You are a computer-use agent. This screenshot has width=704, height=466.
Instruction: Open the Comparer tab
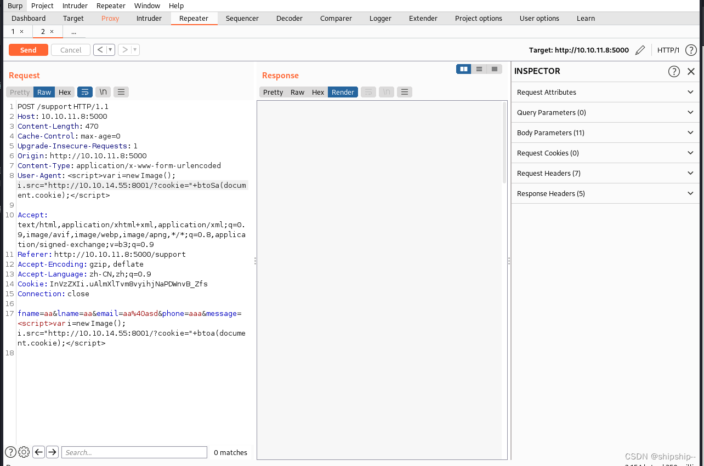[x=336, y=18]
